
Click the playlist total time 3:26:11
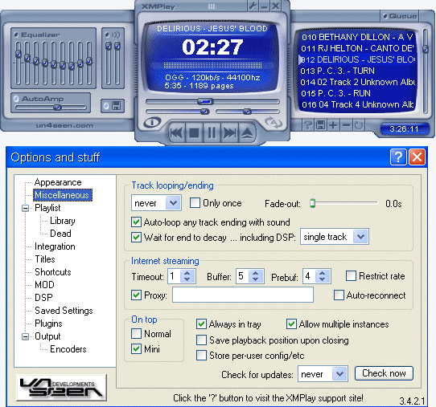(404, 129)
